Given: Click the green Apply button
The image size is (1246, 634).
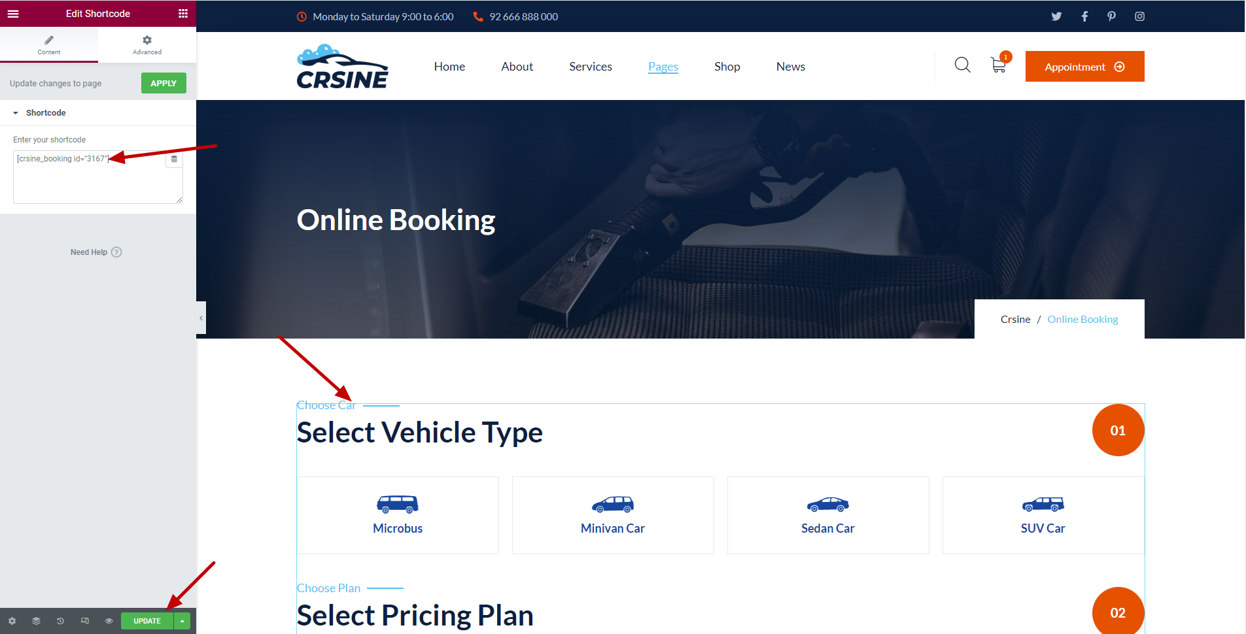Looking at the screenshot, I should 164,83.
